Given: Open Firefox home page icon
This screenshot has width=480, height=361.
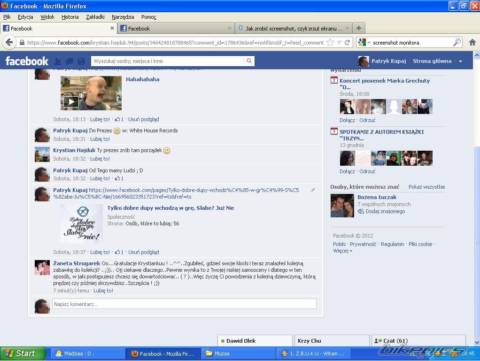Looking at the screenshot, I should [x=472, y=43].
